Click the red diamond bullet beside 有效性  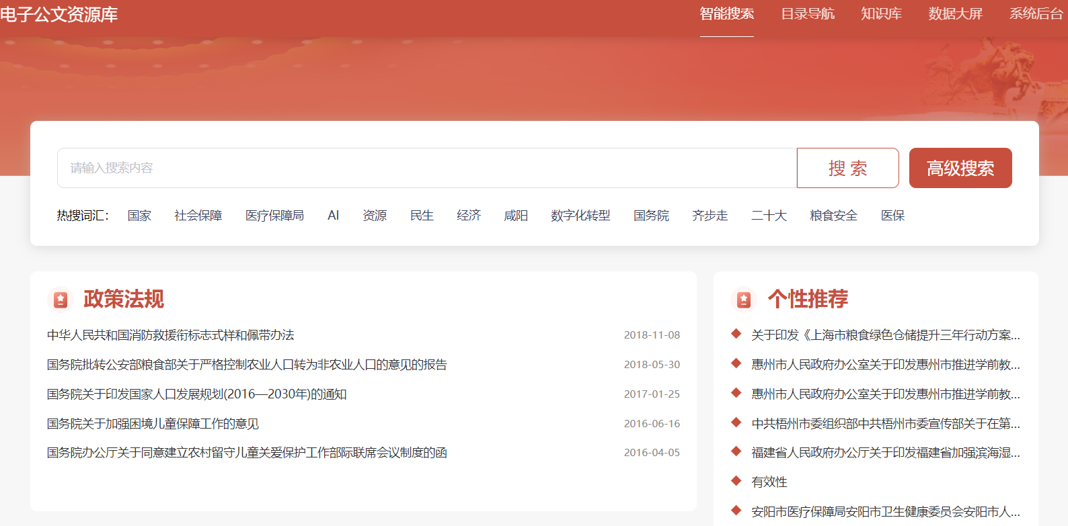click(x=736, y=481)
